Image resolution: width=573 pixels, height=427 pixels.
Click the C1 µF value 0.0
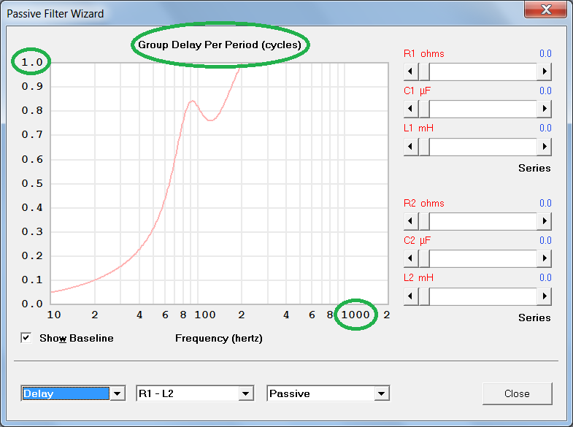(x=545, y=91)
